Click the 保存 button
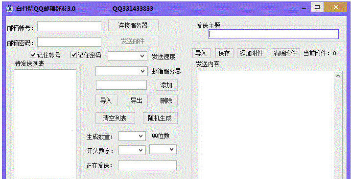 (224, 53)
